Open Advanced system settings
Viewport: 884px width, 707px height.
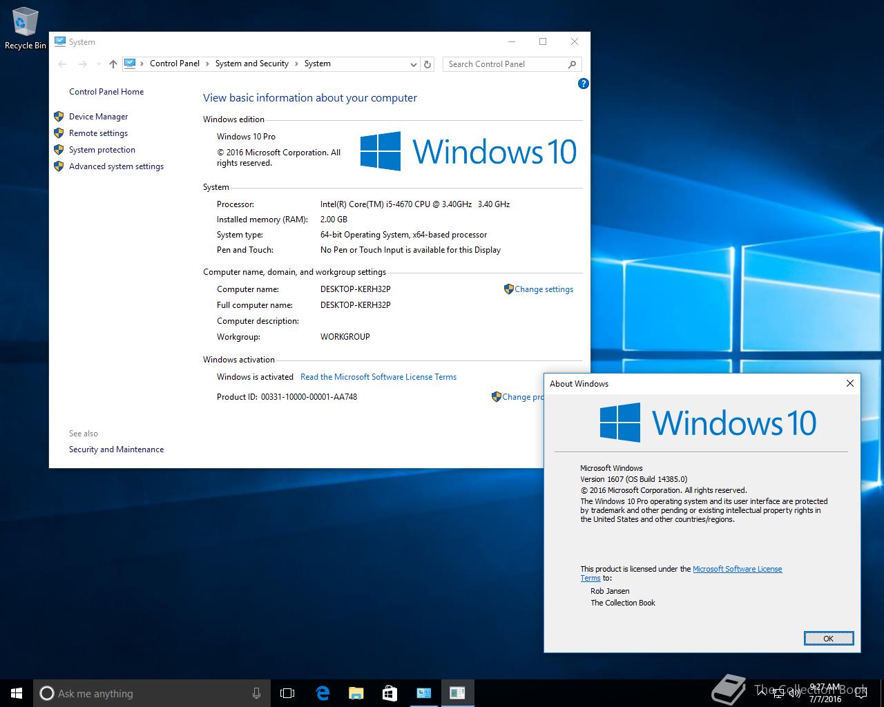tap(116, 166)
